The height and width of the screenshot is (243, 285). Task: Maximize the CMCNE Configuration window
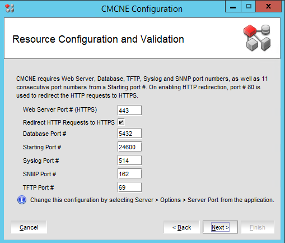tap(249, 7)
